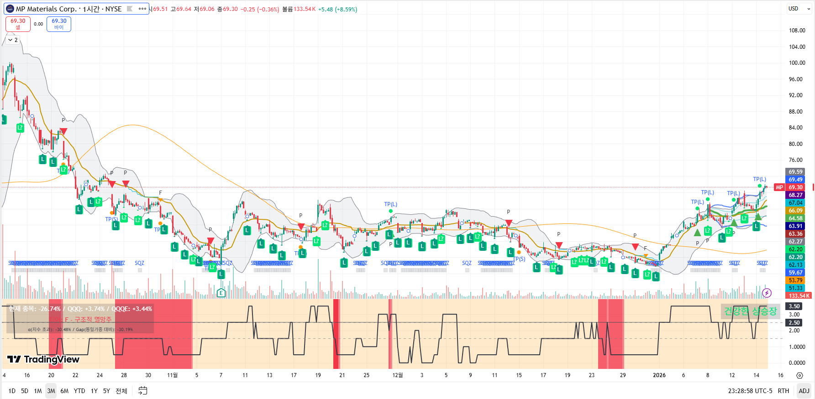
Task: Click the 59.67 price label
Action: 795,273
